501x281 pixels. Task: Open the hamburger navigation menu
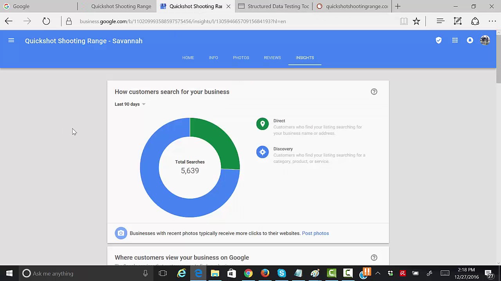click(x=11, y=41)
